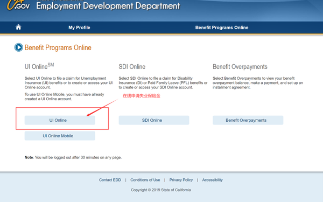Click the Benefit Overpayments section heading

click(x=240, y=67)
